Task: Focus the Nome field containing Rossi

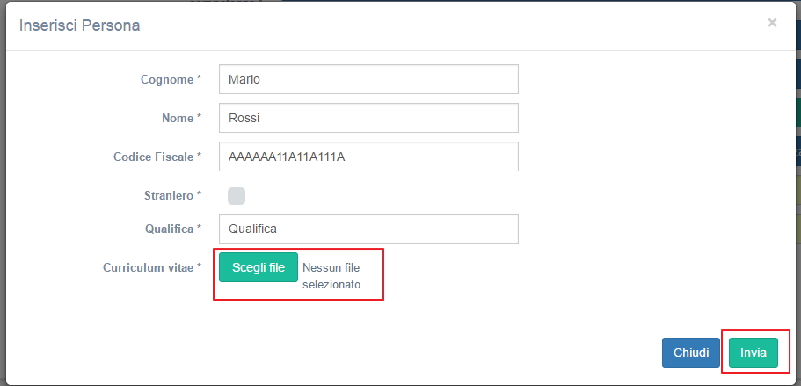Action: pos(368,118)
